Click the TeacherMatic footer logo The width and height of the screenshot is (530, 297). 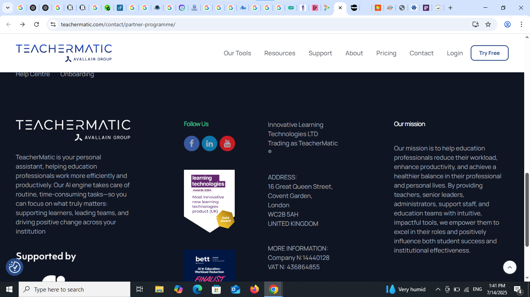pyautogui.click(x=73, y=130)
